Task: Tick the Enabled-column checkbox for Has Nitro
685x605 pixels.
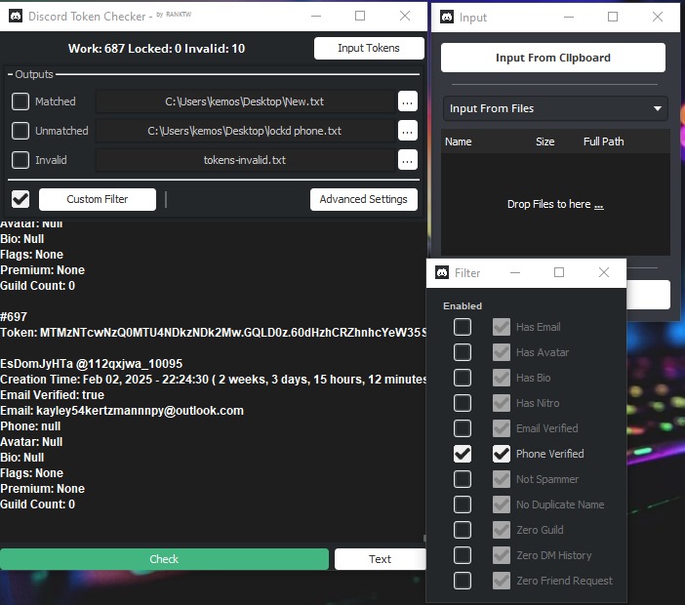Action: 463,403
